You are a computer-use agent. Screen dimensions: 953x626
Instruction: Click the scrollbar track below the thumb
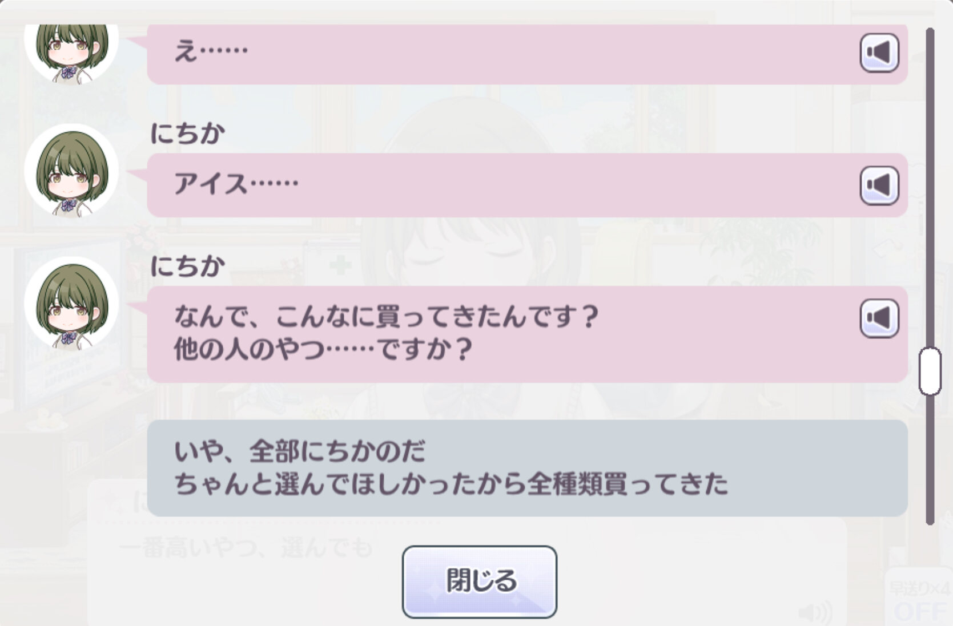point(930,459)
